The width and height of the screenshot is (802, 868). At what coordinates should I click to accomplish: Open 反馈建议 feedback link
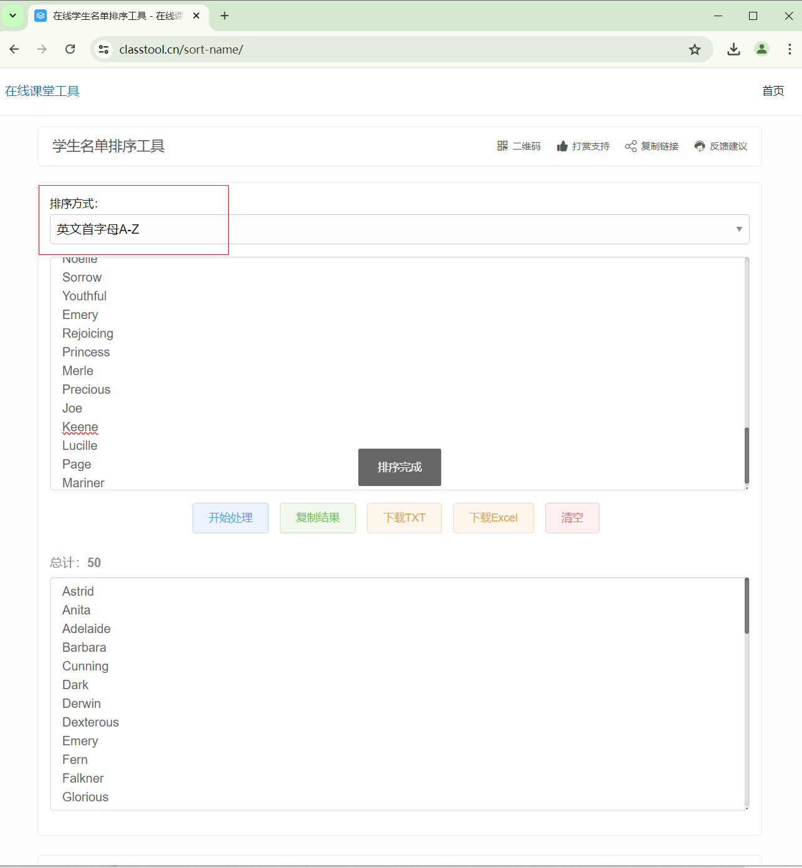(721, 146)
